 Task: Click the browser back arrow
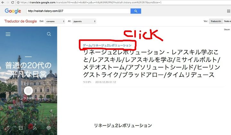point(3,2)
